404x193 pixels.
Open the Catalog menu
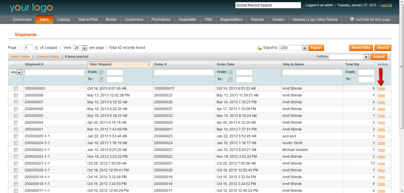(x=64, y=20)
